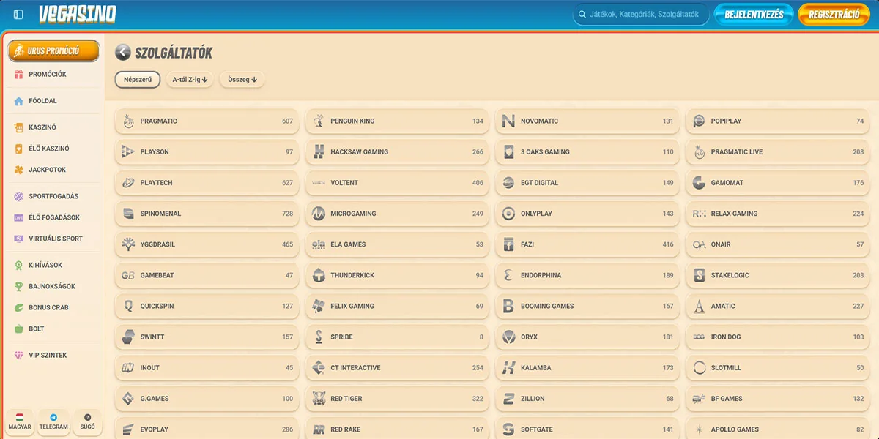
Task: Open the Sportfogadás menu item
Action: click(53, 196)
